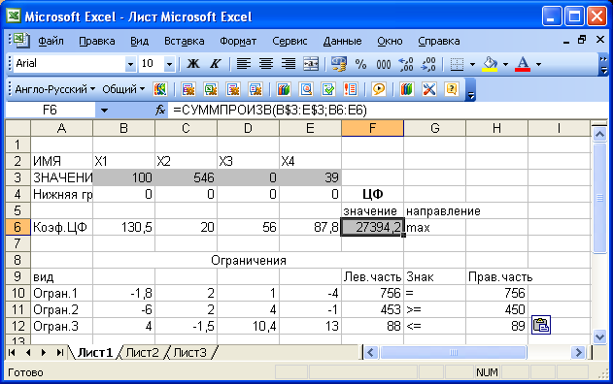
Task: Expand the Arial font name list
Action: (x=130, y=64)
